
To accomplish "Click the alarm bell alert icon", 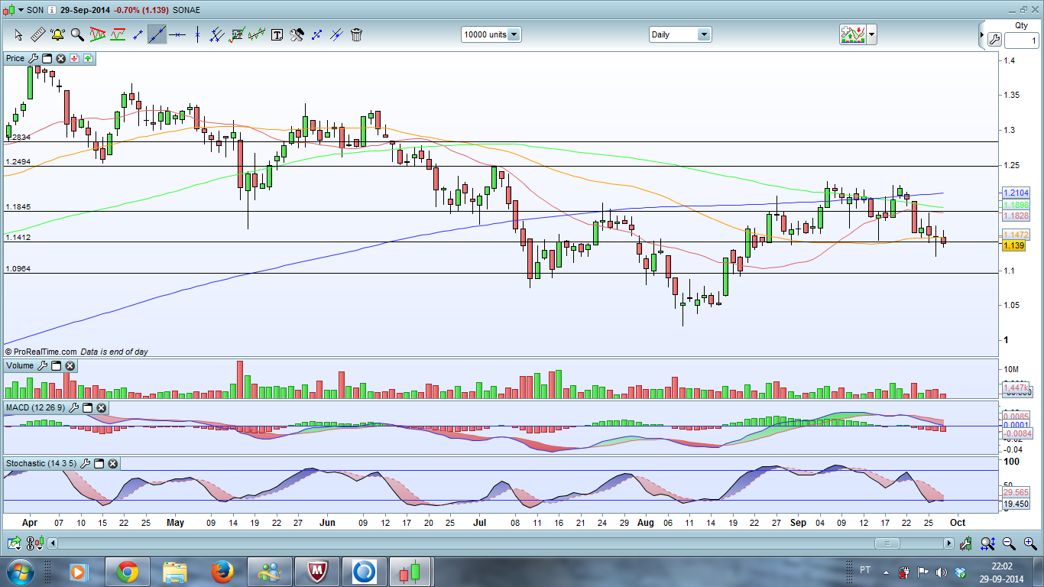I will [x=57, y=34].
